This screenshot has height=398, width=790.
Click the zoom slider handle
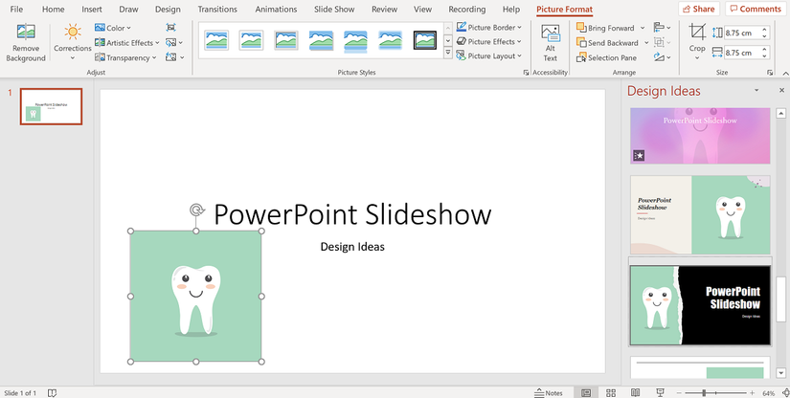704,393
